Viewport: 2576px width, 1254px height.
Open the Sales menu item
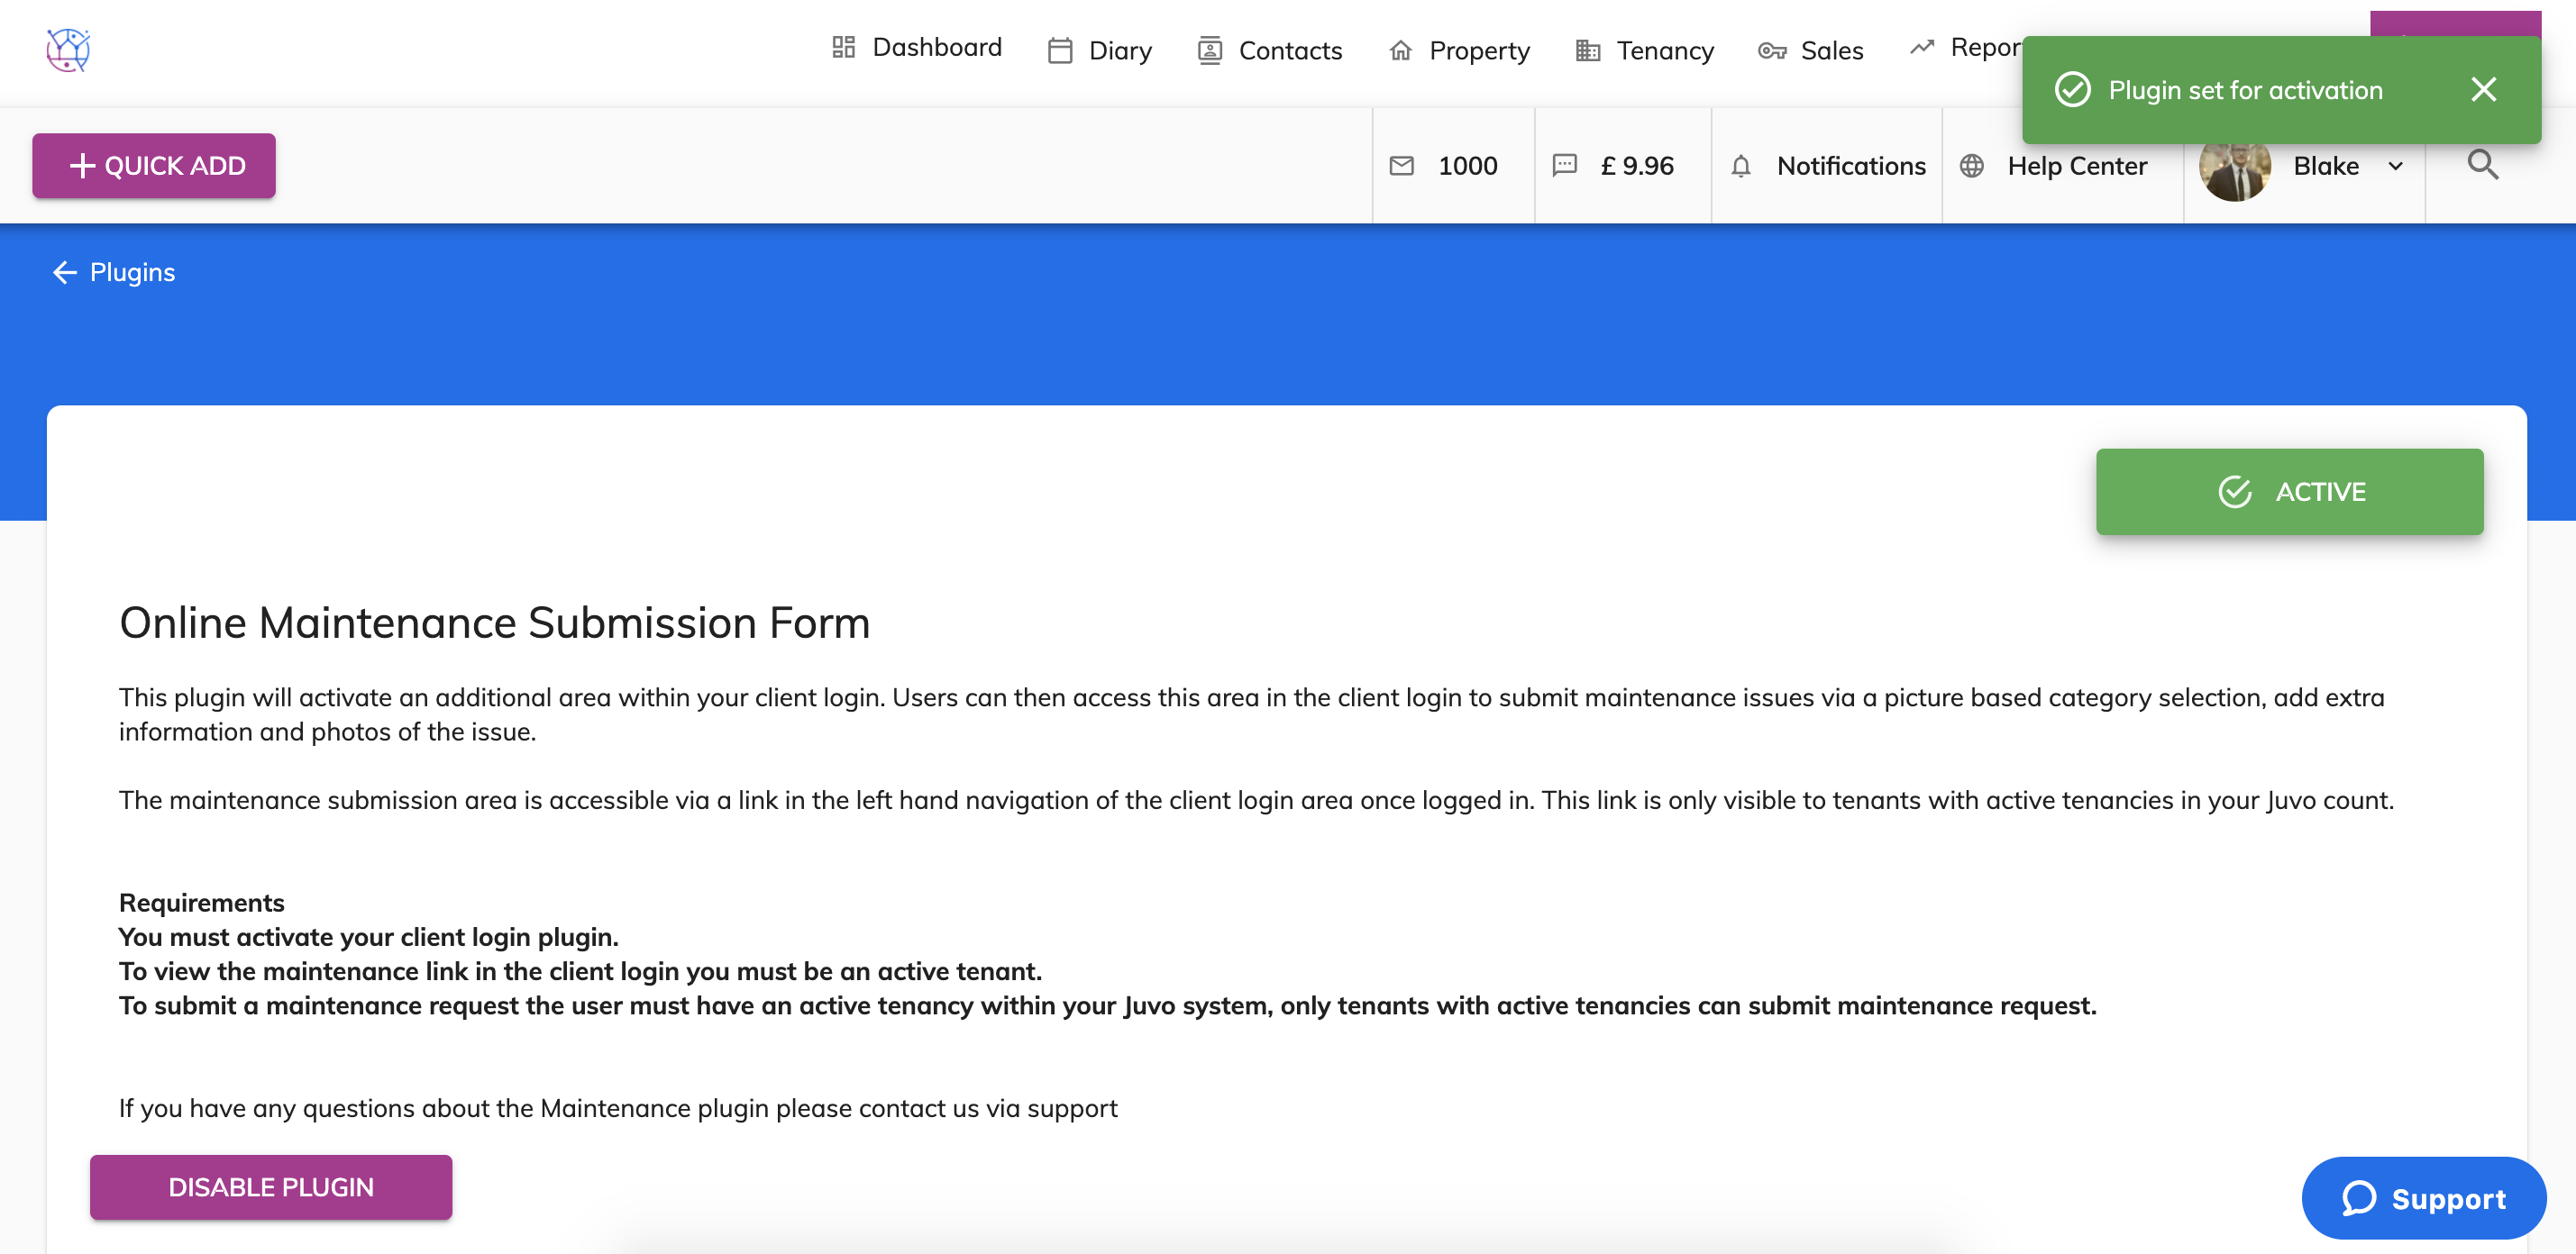pyautogui.click(x=1811, y=51)
